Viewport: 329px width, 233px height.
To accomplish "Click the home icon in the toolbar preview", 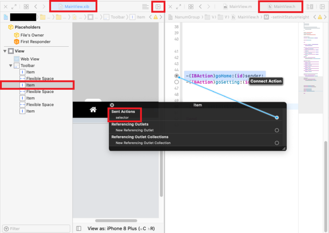I will click(93, 109).
